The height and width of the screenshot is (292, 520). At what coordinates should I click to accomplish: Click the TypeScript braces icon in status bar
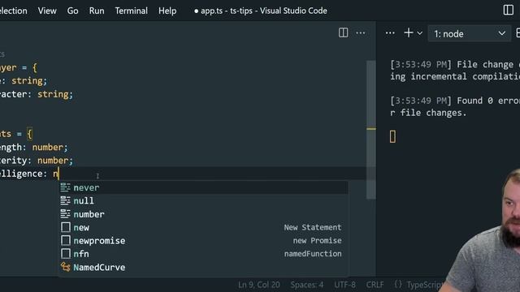coord(398,285)
